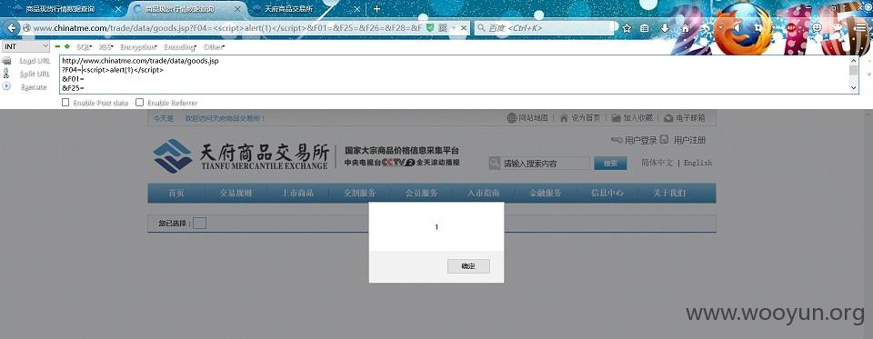
Task: Click the 设为首页 house icon on page
Action: (564, 118)
